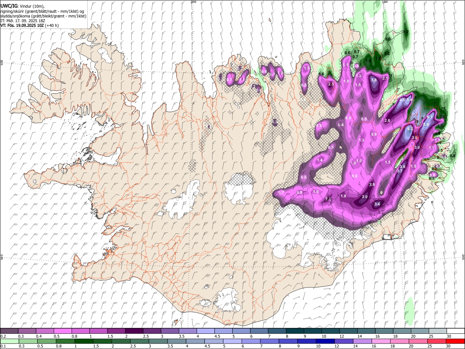Click the plum 0.2 swatch in top legend row
This screenshot has height=349, width=465.
[x=9, y=331]
